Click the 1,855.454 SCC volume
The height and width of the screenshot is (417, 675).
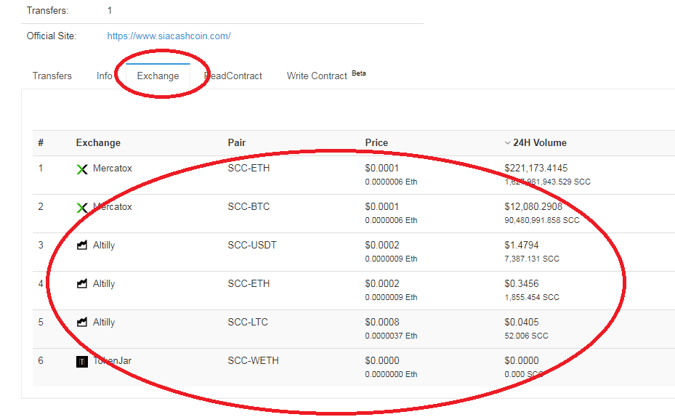point(532,297)
